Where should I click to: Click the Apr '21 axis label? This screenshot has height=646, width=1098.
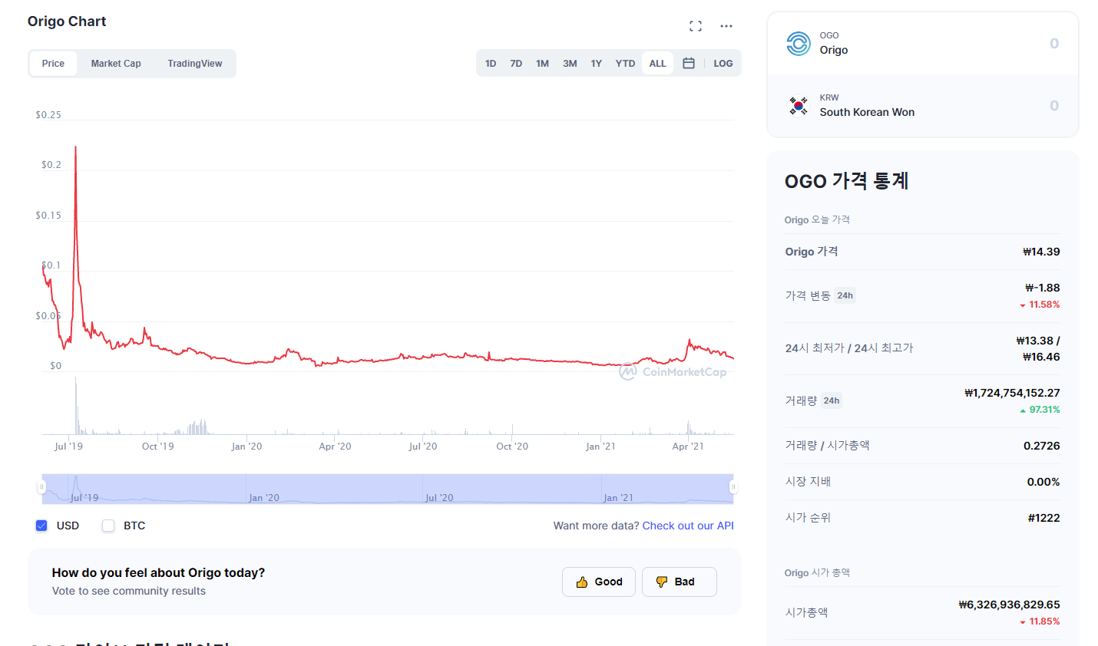pos(687,447)
